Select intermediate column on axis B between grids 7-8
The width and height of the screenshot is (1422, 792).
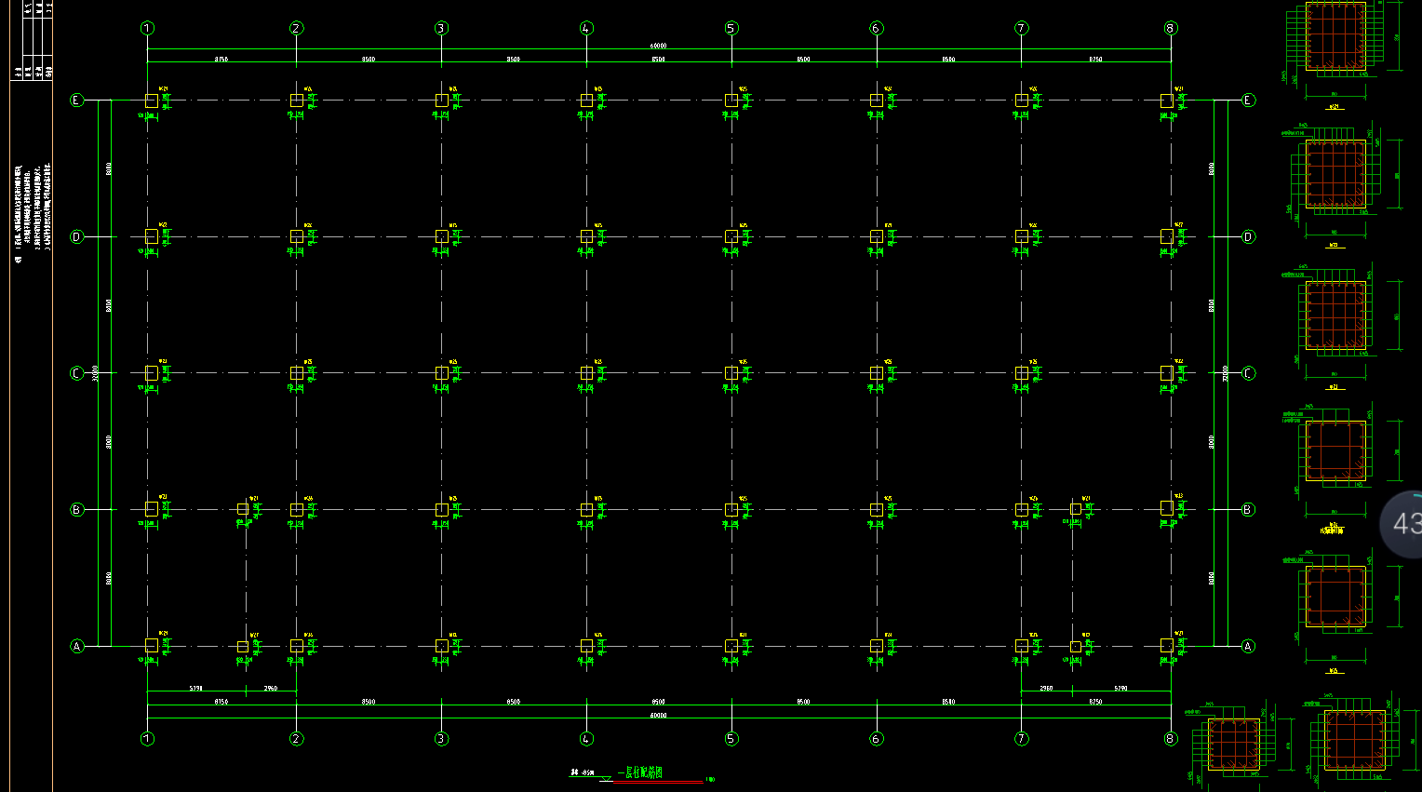(1076, 509)
